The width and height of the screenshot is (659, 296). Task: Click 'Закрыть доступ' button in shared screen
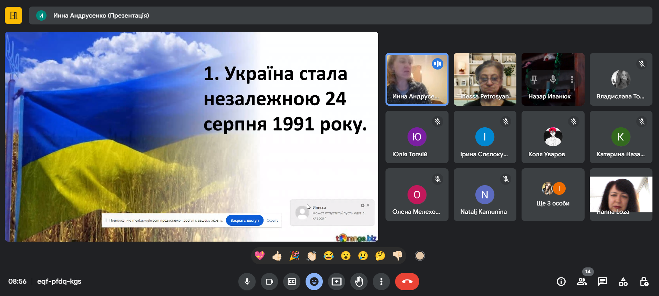[245, 220]
